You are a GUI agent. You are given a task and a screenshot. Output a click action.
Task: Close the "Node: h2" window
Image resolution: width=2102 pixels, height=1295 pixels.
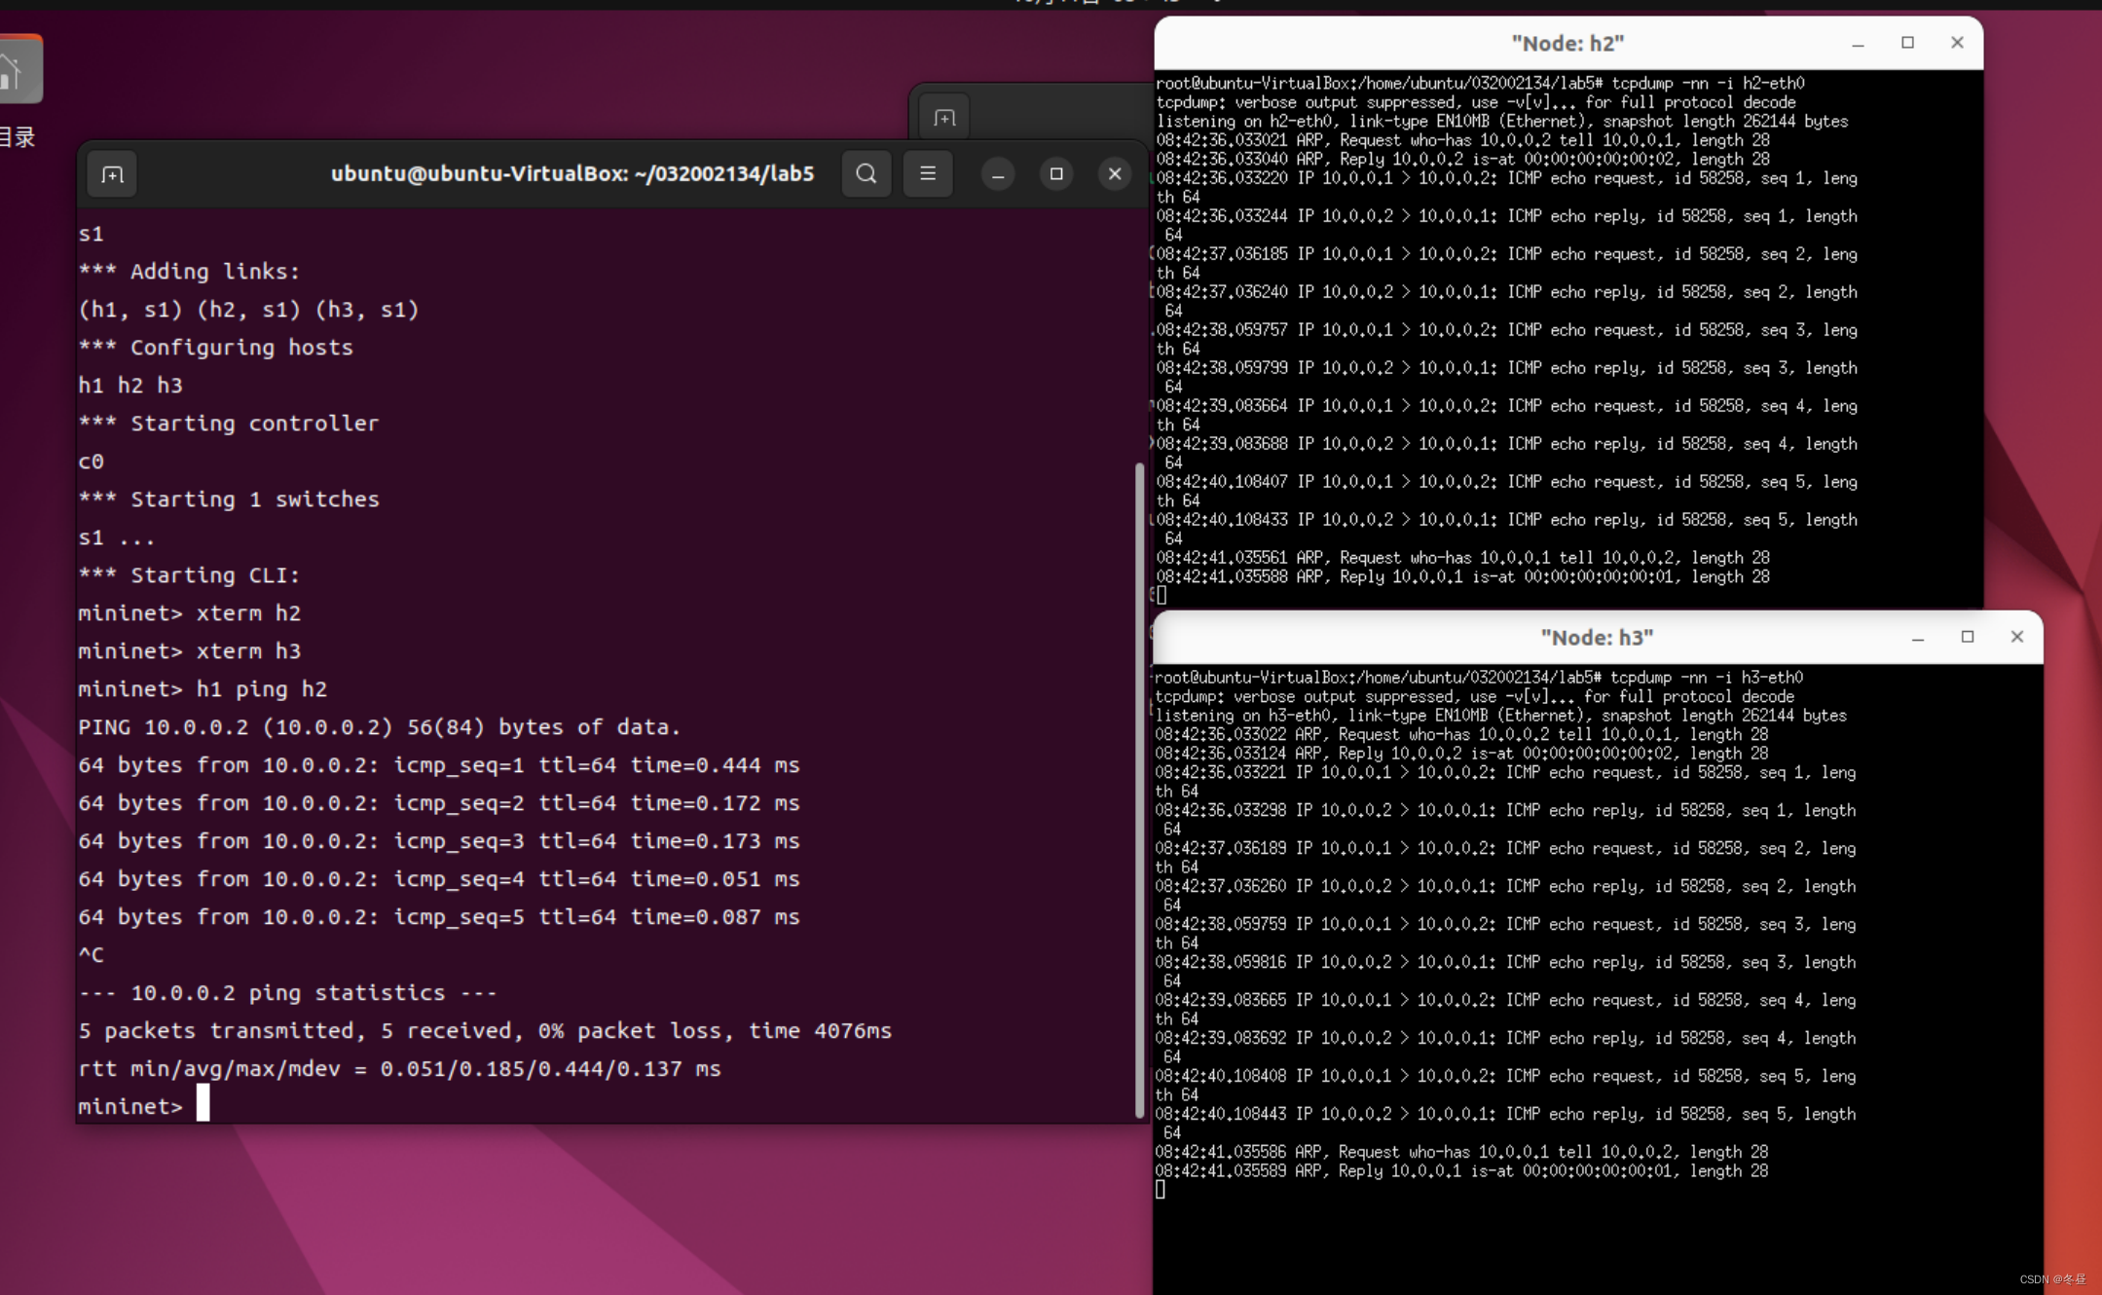click(x=1957, y=43)
